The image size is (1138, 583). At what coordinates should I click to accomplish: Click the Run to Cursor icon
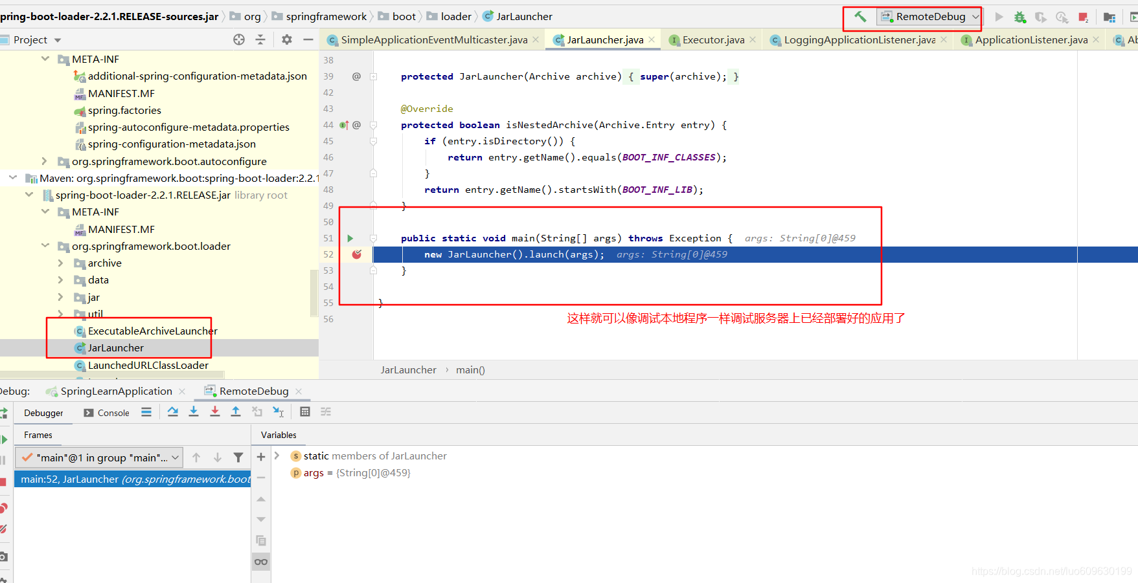pyautogui.click(x=278, y=412)
